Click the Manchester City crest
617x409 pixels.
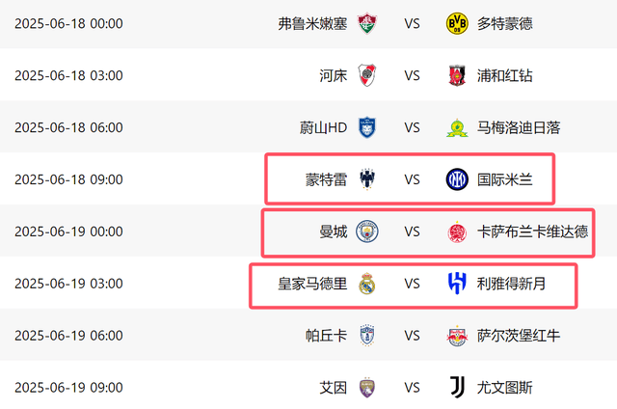coord(366,232)
